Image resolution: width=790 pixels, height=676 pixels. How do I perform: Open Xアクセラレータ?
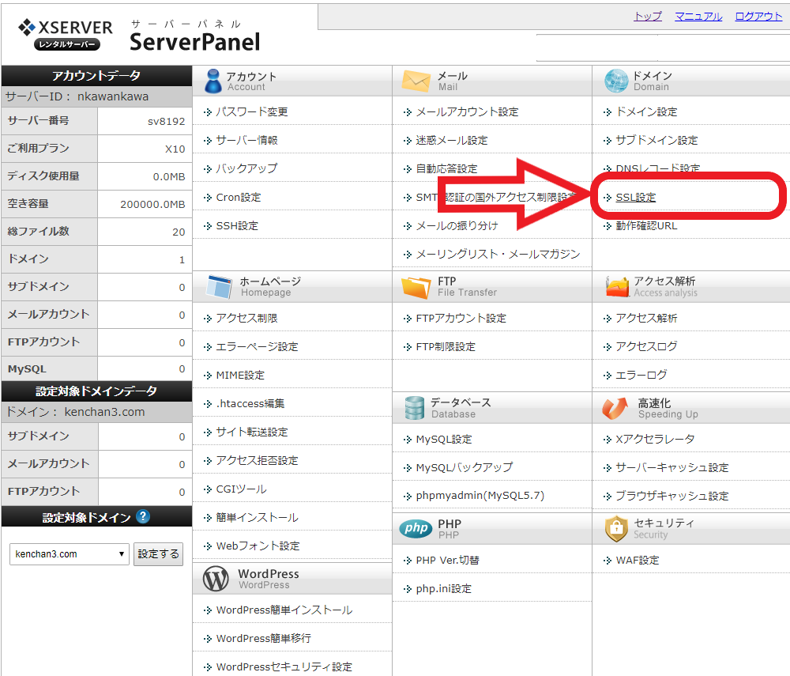click(655, 440)
